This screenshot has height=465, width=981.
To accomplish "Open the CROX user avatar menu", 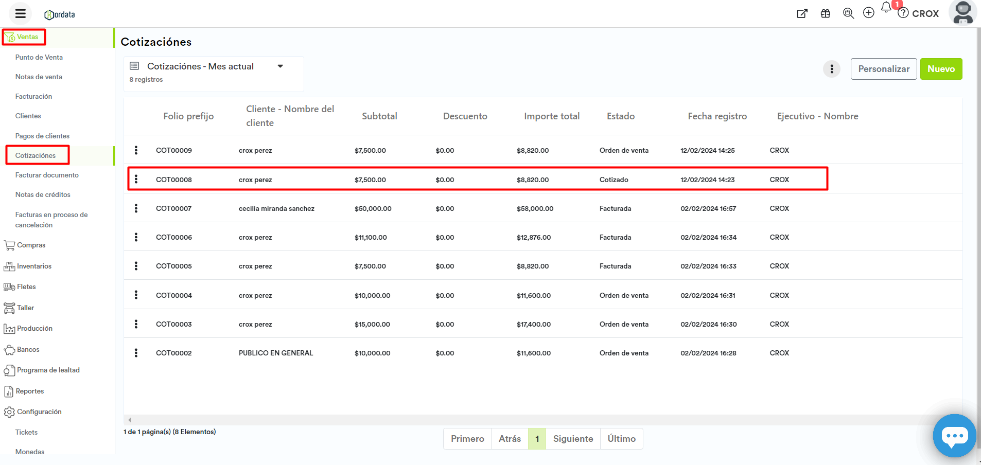I will click(x=962, y=13).
